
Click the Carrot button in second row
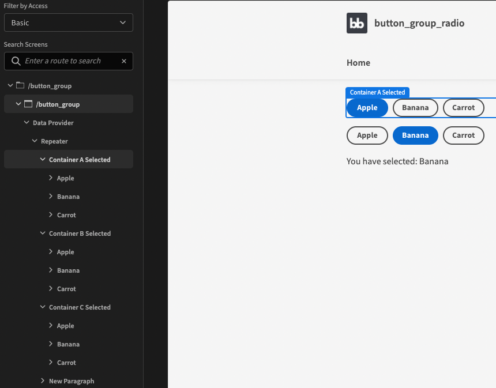(464, 135)
